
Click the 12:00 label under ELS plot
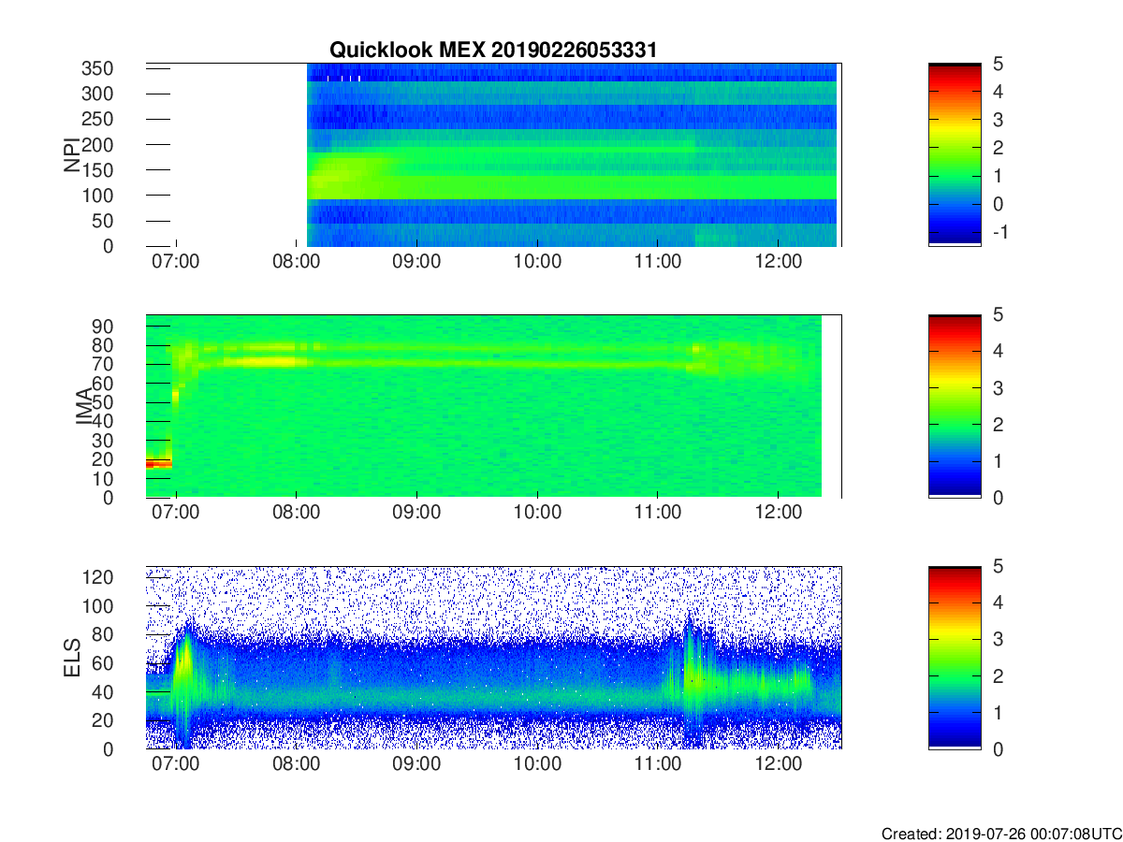779,764
